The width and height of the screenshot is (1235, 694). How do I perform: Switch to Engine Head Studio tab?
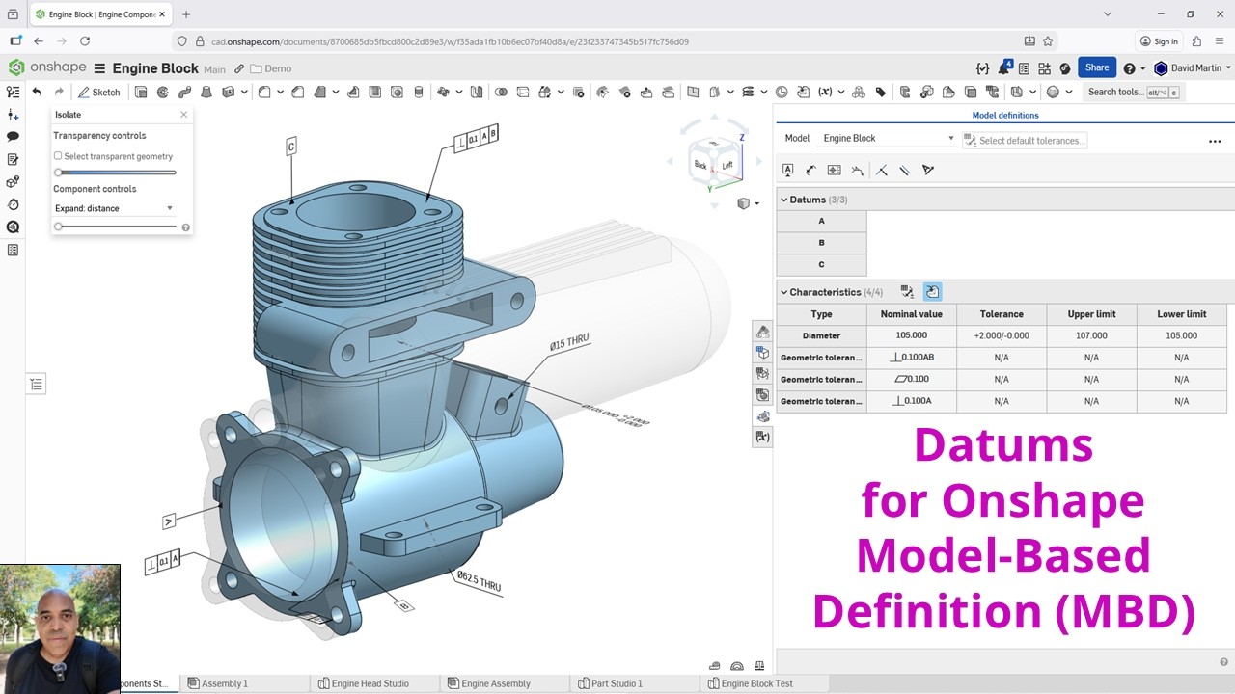pyautogui.click(x=364, y=683)
